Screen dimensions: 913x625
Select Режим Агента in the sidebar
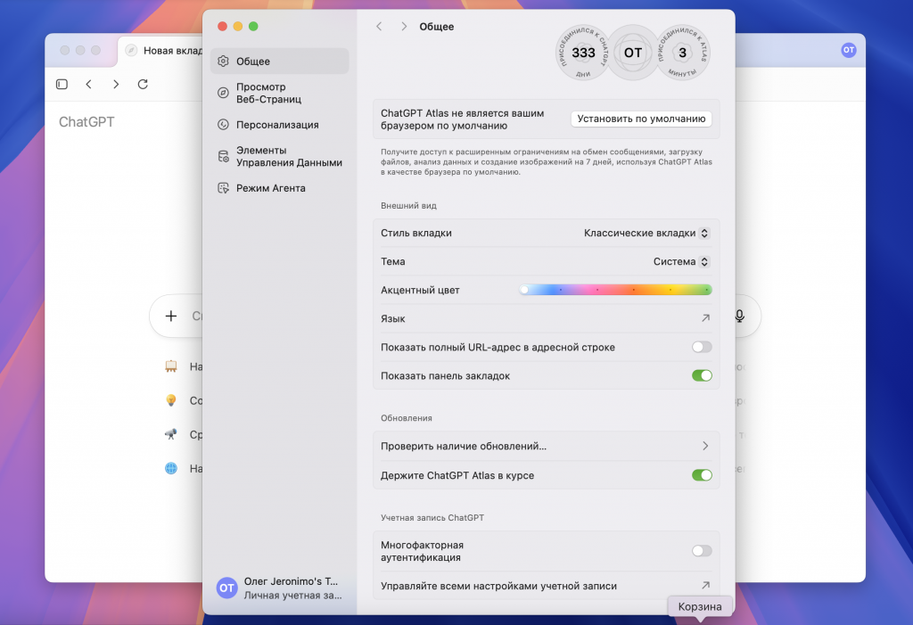(279, 188)
